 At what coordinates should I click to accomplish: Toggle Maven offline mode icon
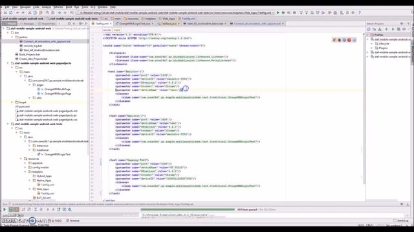404,29
